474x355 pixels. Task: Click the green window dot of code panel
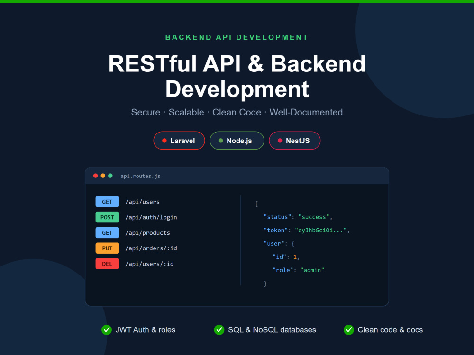click(x=110, y=176)
